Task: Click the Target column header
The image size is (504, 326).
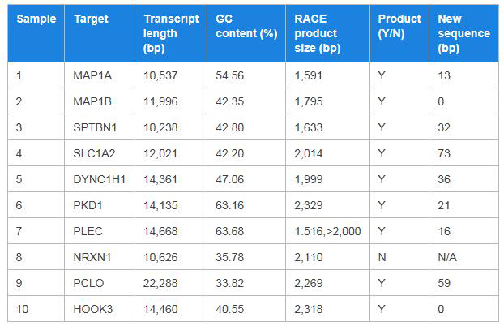Action: [91, 19]
